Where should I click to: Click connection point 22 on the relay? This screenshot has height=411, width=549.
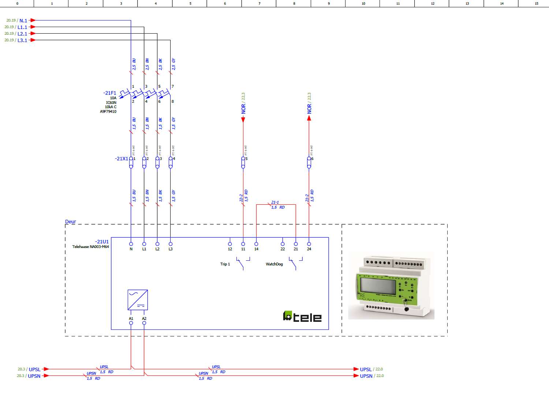point(283,244)
